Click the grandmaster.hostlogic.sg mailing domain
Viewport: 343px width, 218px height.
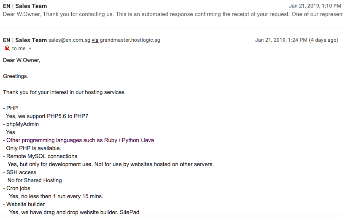130,40
